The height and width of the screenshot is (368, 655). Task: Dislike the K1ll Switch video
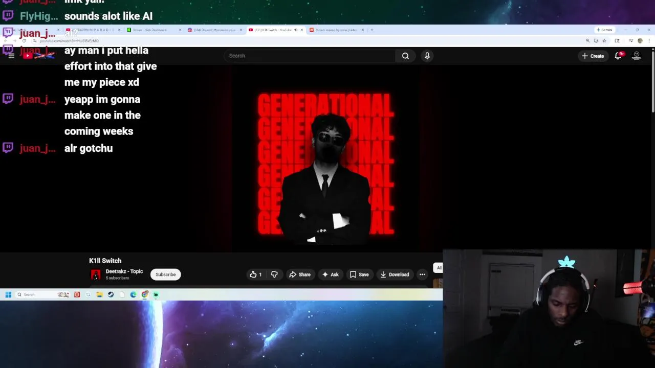tap(274, 274)
